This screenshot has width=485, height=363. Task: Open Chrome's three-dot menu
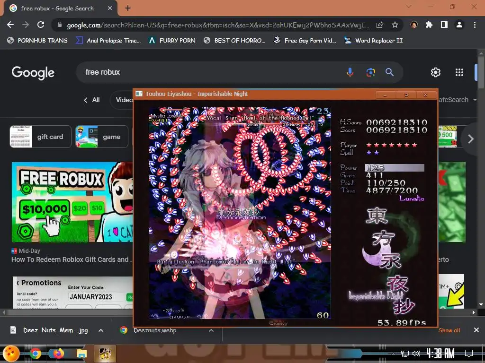(x=475, y=25)
